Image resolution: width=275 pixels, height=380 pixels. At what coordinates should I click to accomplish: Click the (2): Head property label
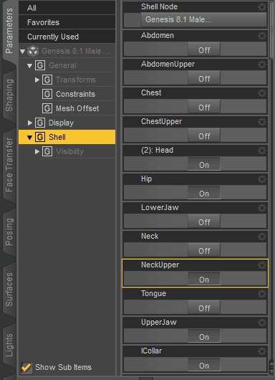point(157,151)
